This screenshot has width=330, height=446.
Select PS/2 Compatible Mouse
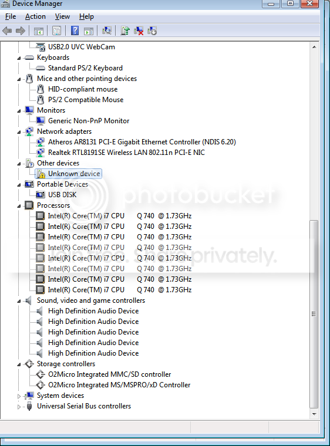coord(86,100)
